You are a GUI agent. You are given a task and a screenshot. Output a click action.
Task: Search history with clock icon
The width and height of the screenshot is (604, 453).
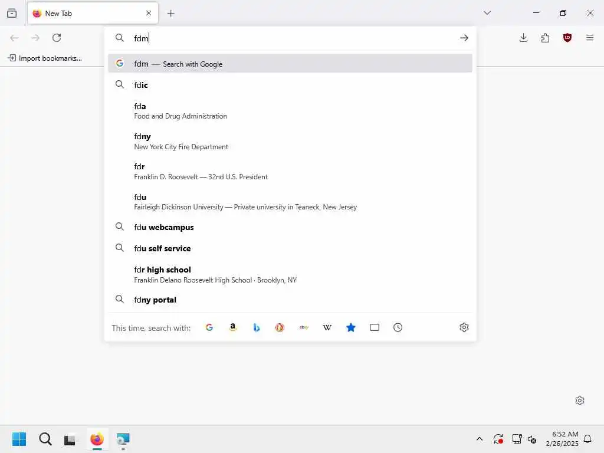pyautogui.click(x=398, y=327)
